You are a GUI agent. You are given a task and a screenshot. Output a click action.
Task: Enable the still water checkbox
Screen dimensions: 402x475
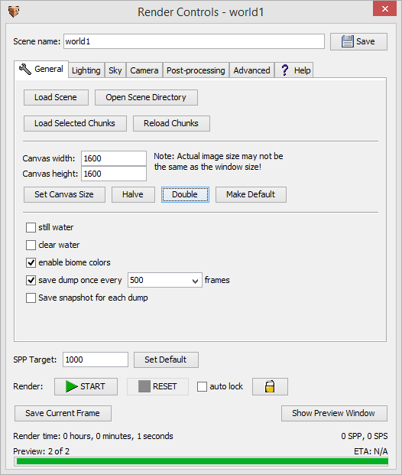pos(31,227)
